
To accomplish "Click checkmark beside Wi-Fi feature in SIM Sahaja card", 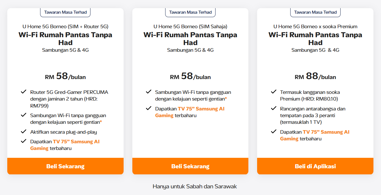I will coord(149,92).
